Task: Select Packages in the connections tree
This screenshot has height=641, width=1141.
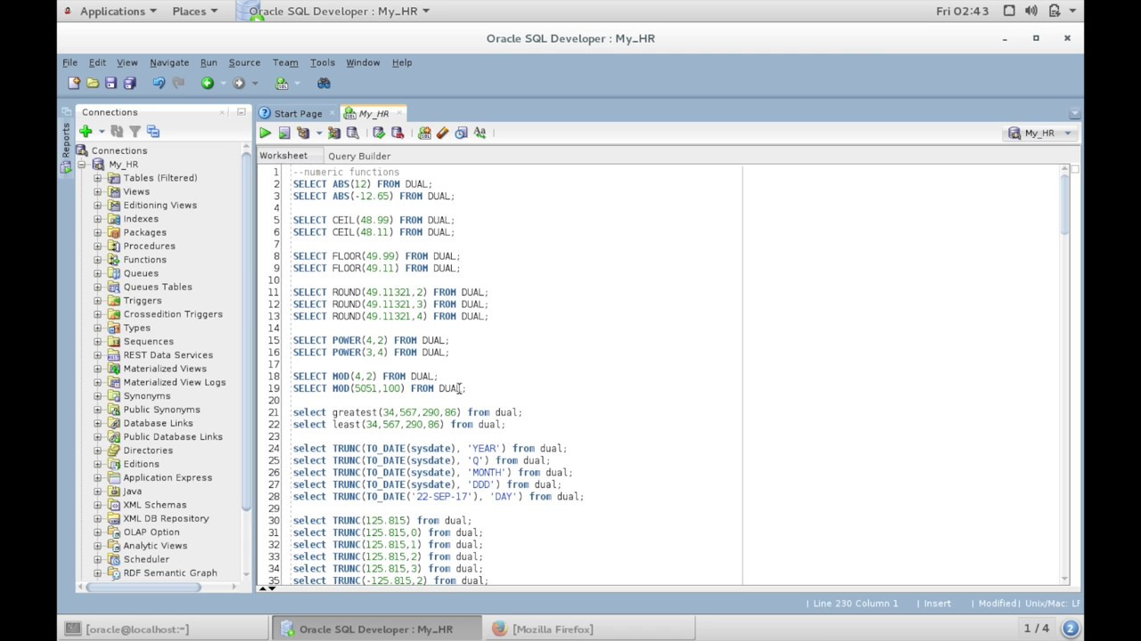Action: (144, 232)
